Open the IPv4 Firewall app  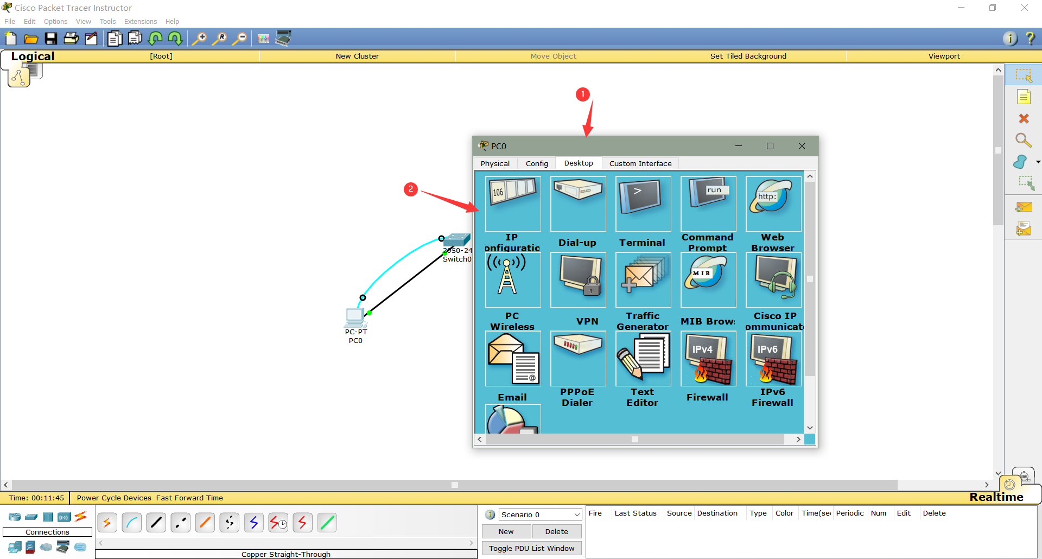coord(708,359)
